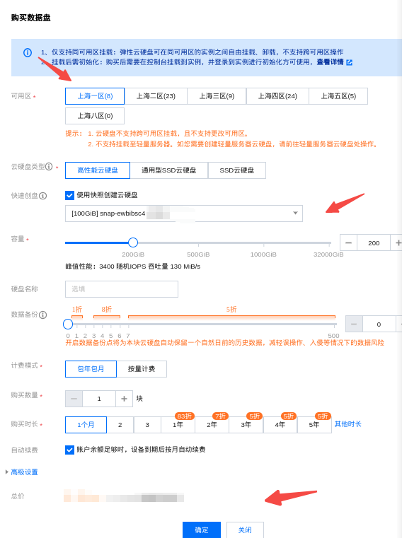
Task: Select 4年 purchase duration
Action: pos(280,425)
